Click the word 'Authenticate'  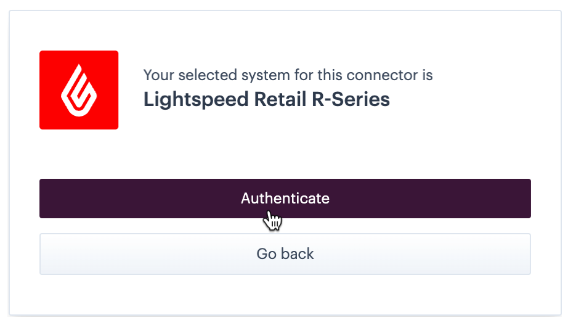[285, 199]
